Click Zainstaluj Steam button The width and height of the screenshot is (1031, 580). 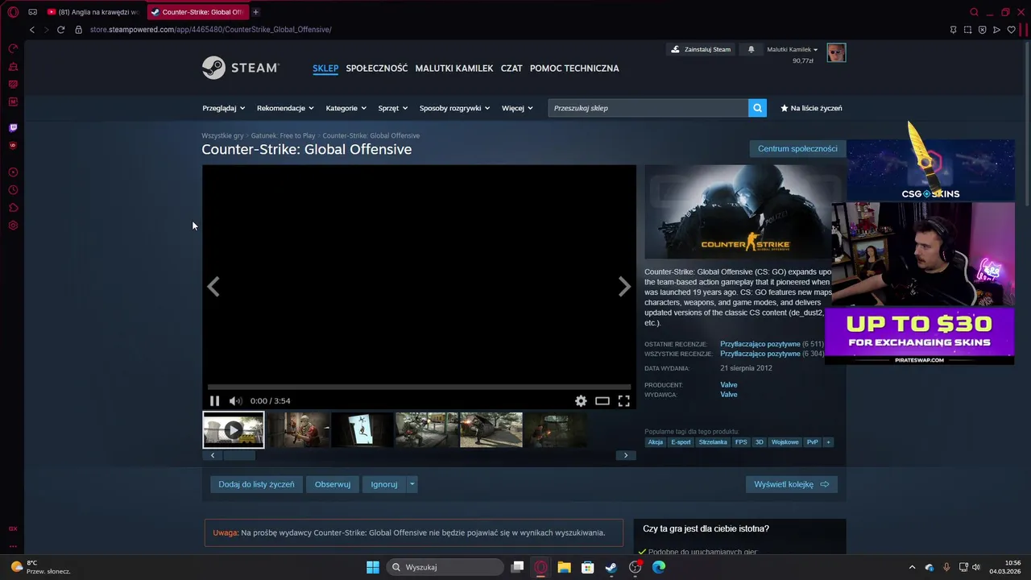[x=701, y=49]
